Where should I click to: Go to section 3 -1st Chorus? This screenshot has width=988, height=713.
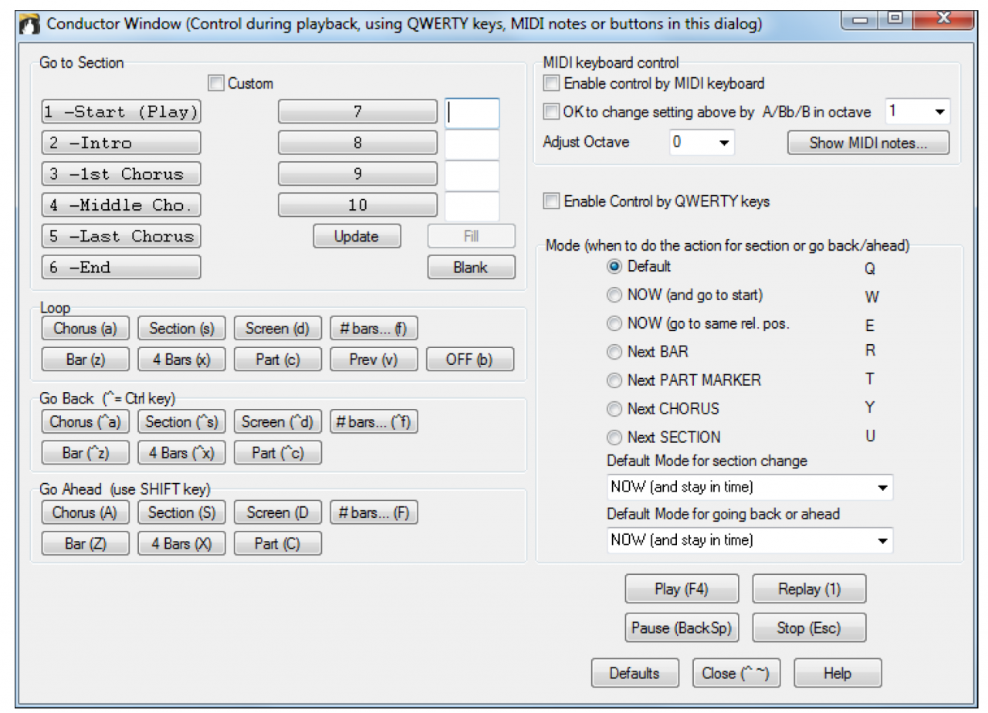121,174
